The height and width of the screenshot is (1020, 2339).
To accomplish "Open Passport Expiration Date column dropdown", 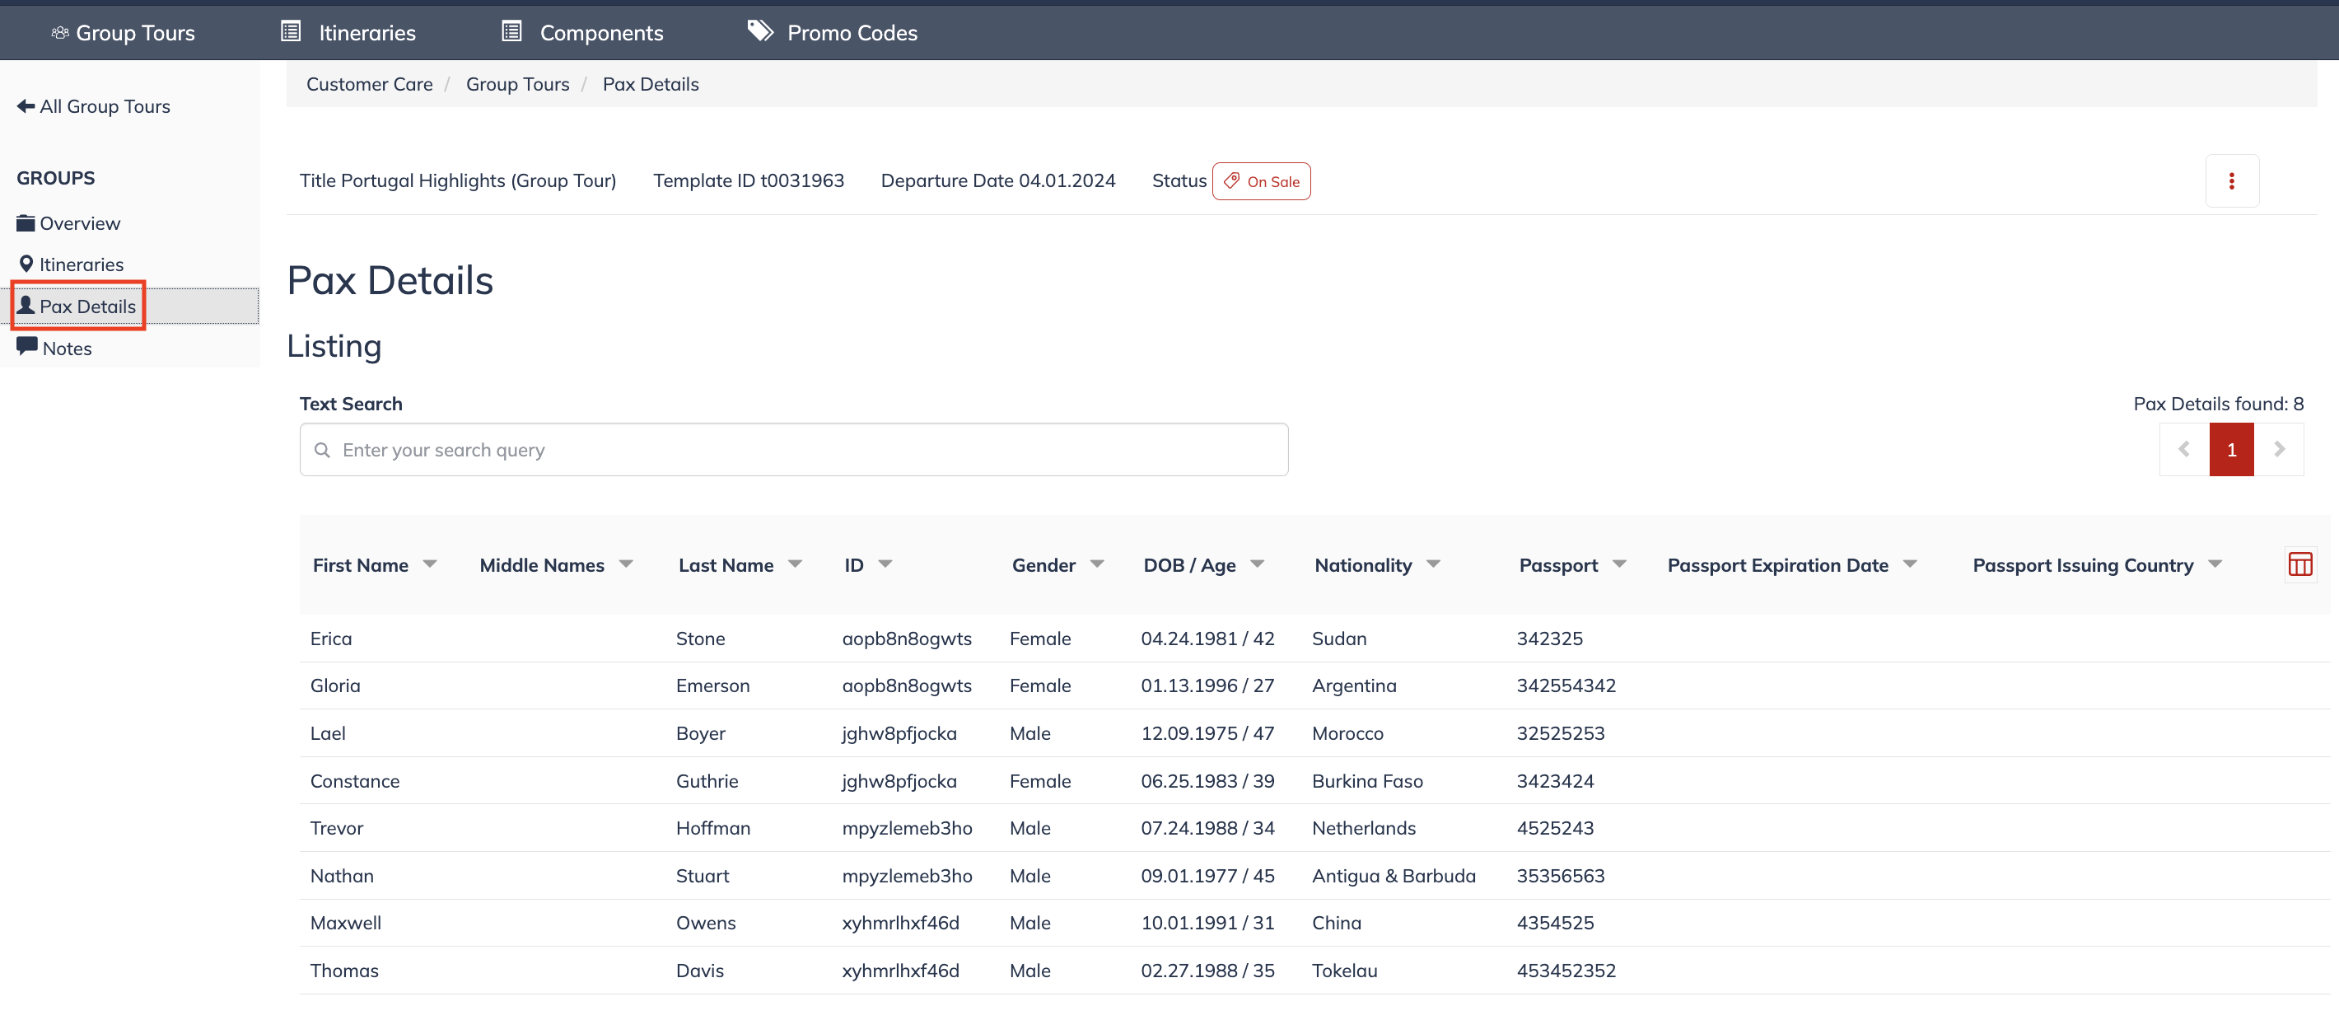I will coord(1911,564).
